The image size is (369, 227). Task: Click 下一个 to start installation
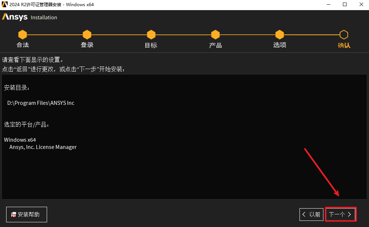340,214
